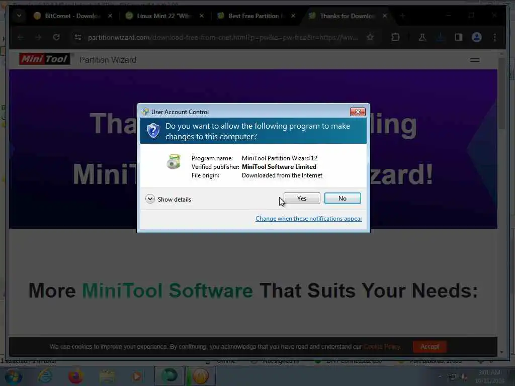This screenshot has width=515, height=386.
Task: Launch Internet Explorer from taskbar
Action: (45, 376)
